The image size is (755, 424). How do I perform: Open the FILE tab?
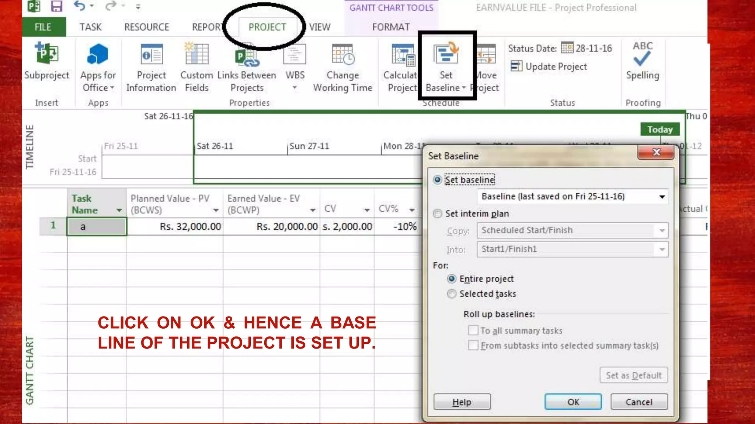[x=43, y=27]
